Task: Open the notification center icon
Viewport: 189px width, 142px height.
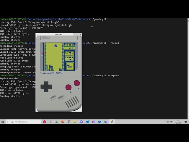Action: [186, 122]
